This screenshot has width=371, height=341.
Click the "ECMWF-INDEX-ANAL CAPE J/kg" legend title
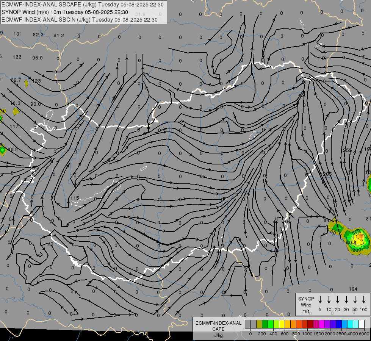pyautogui.click(x=218, y=329)
